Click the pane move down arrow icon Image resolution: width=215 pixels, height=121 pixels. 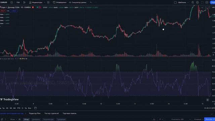coord(202,7)
